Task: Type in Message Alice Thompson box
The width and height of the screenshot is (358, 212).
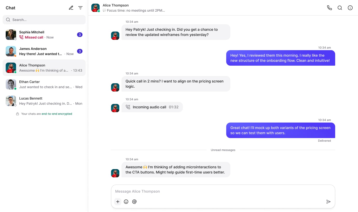Action: [221, 191]
